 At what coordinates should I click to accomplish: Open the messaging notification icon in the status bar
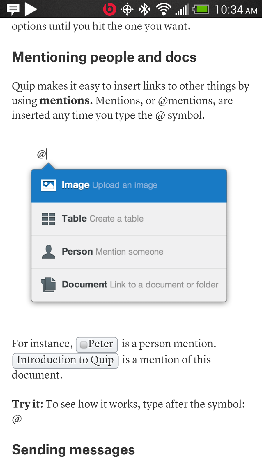(12, 9)
